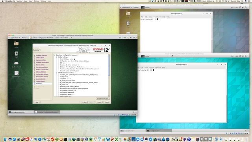The width and height of the screenshot is (252, 142).
Task: Open the Apple menu
Action: 2,1
